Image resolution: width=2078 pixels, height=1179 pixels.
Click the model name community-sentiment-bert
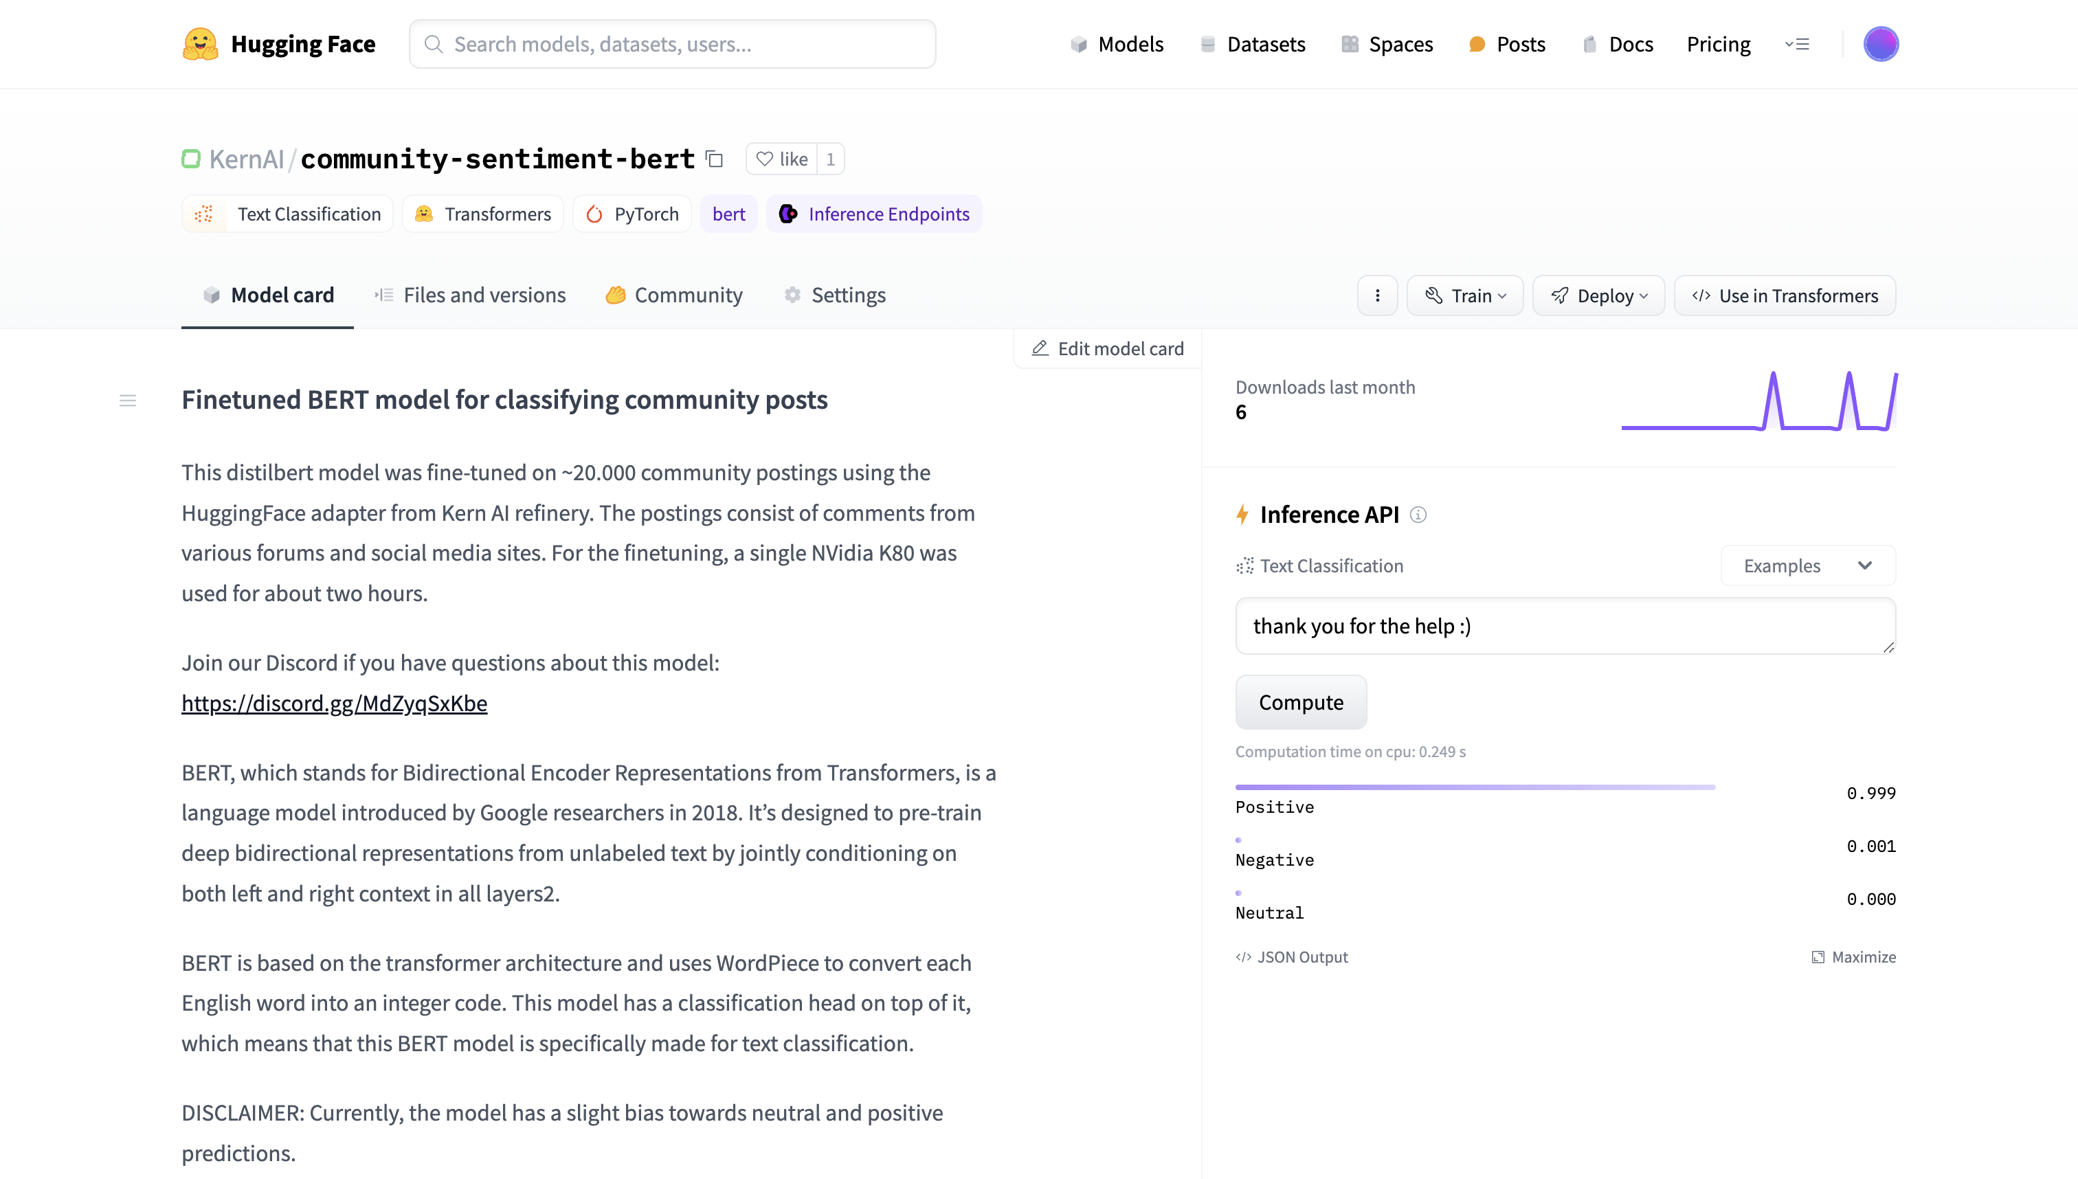coord(498,159)
